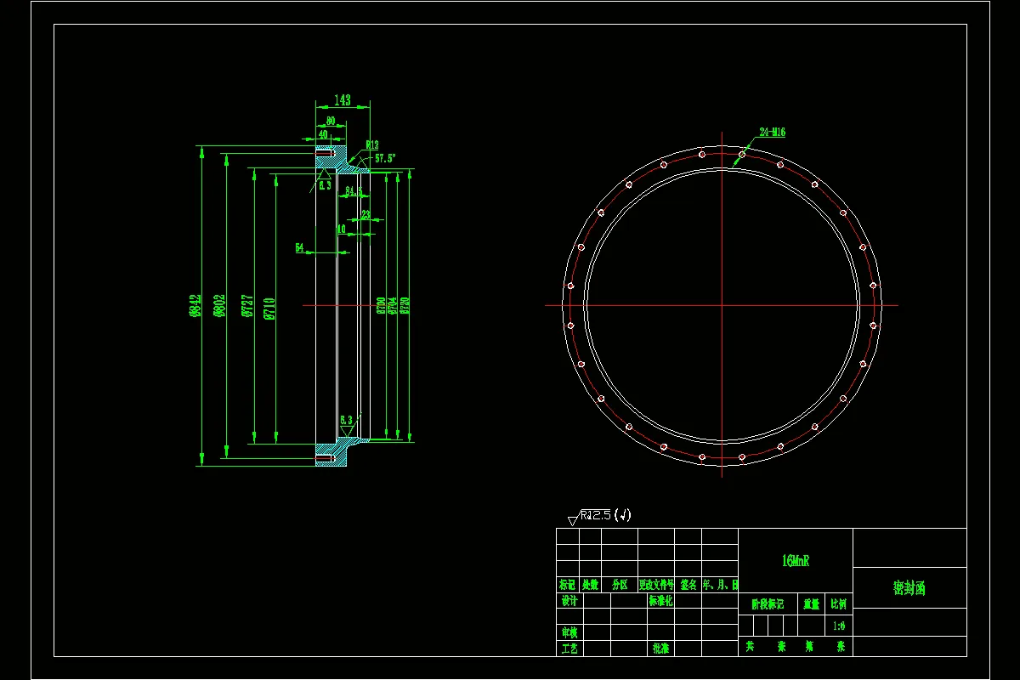Click the 24-M16 bolt hole callout

773,133
